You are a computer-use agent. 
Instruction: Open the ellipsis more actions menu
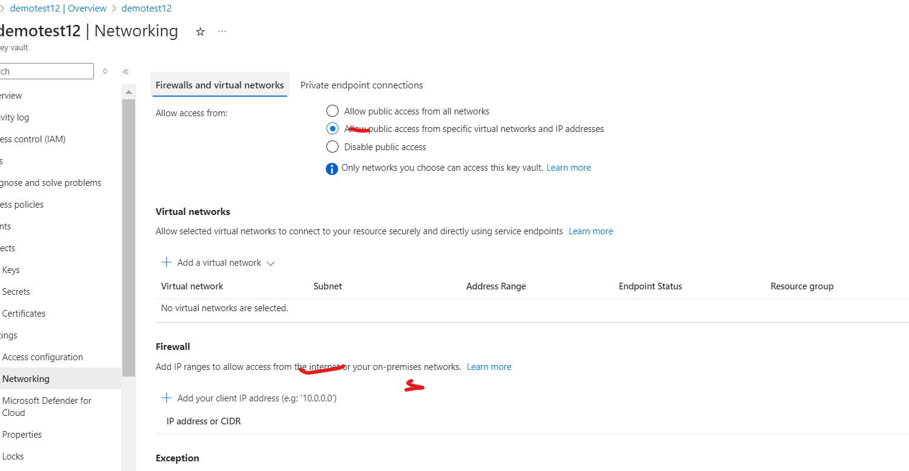pos(222,31)
